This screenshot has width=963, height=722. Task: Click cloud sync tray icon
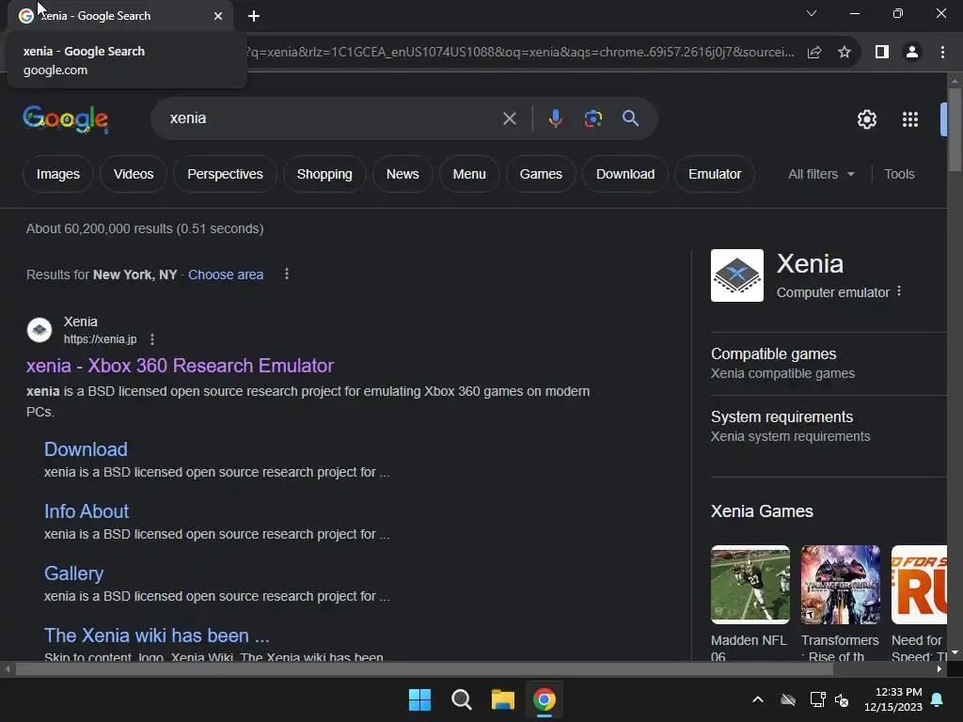(x=788, y=699)
